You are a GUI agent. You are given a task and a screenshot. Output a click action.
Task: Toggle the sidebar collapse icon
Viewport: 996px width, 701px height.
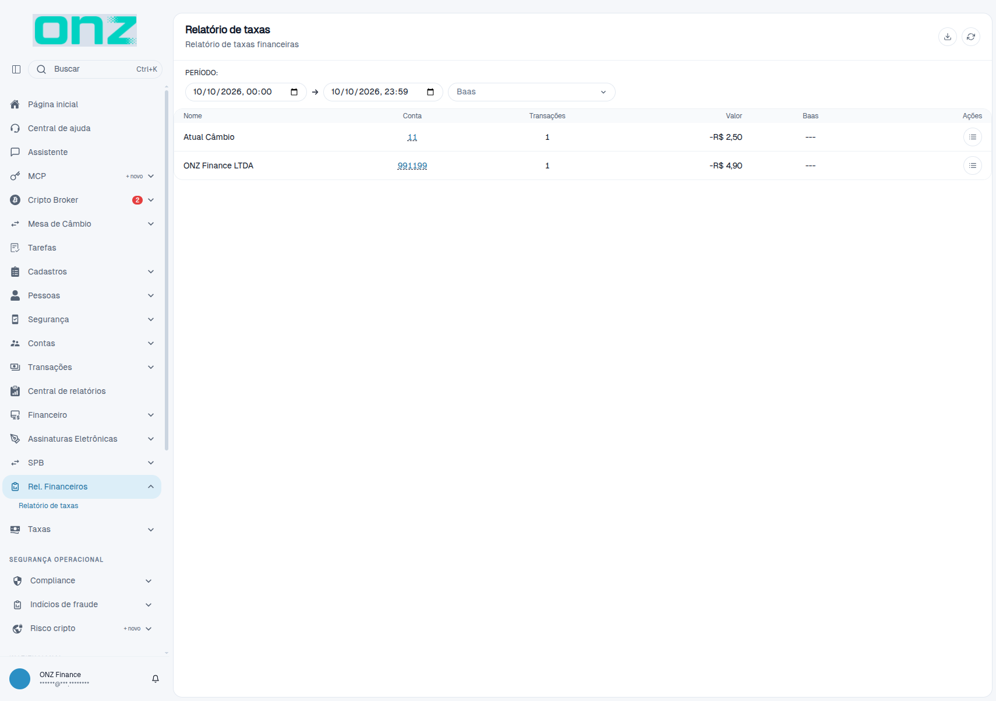16,69
